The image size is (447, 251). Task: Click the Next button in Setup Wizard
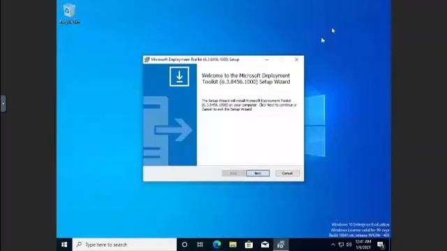pyautogui.click(x=258, y=174)
